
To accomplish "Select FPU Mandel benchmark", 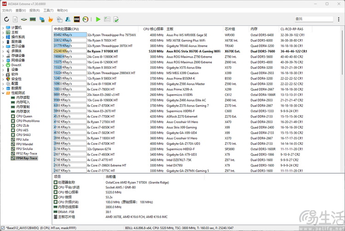I will 24,144.
